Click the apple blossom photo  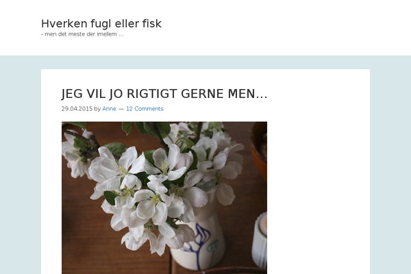[x=164, y=198]
